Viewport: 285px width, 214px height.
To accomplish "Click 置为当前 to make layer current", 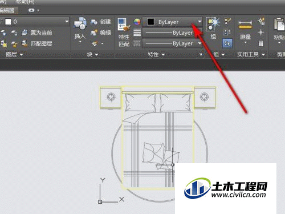I will [42, 33].
